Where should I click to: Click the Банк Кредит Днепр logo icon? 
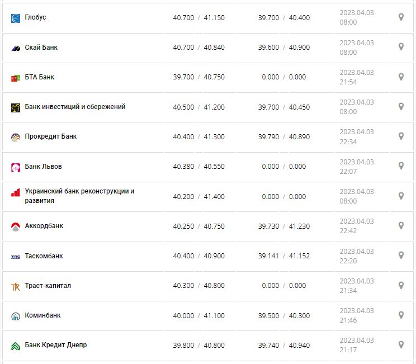(x=16, y=346)
